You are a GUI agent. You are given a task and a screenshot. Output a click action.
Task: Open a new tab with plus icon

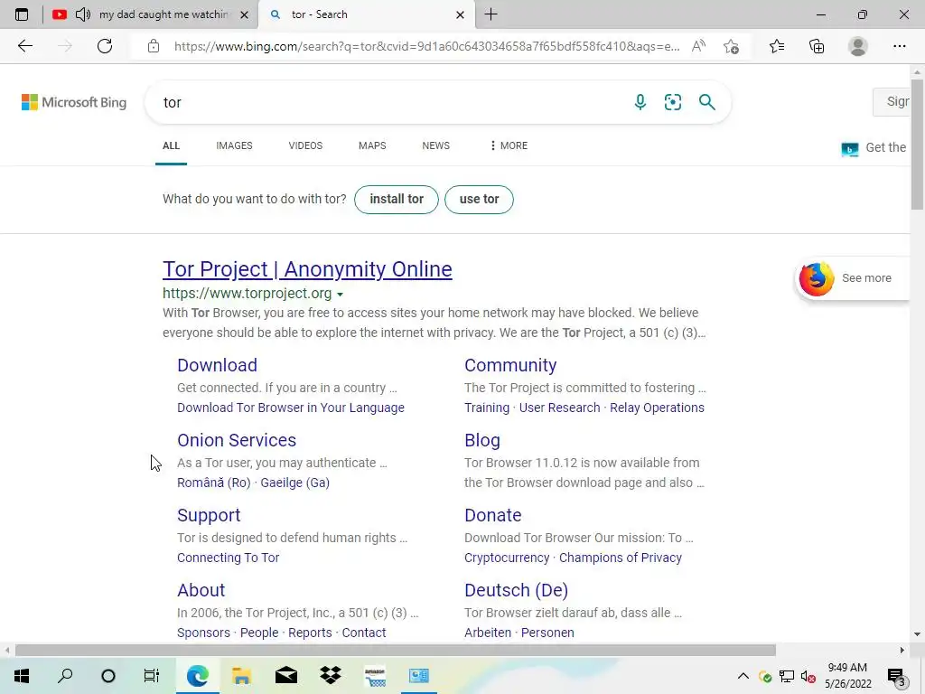point(491,14)
